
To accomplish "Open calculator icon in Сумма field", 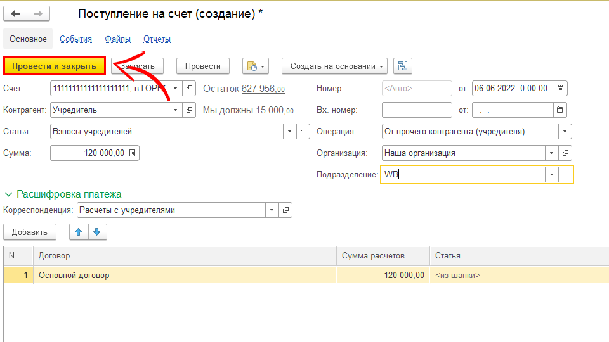I will pyautogui.click(x=132, y=153).
